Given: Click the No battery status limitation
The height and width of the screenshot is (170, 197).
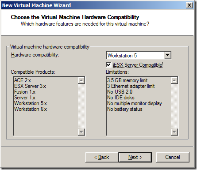Looking at the screenshot, I should tap(125, 109).
